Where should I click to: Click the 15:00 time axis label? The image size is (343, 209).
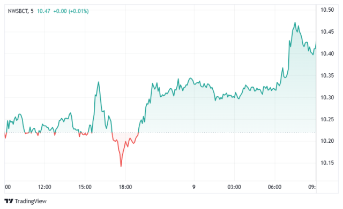coord(85,187)
